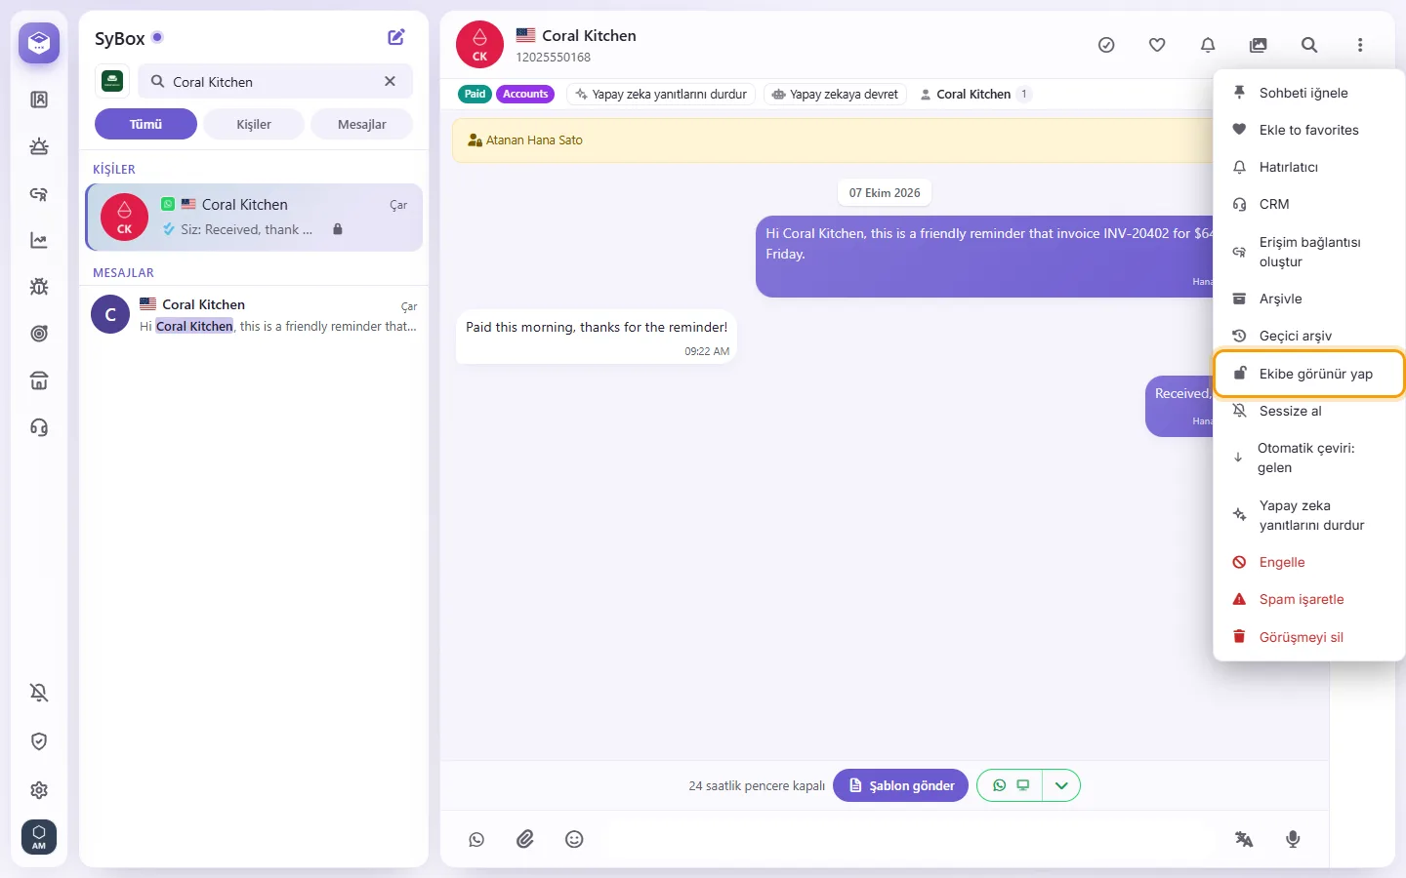Open the settings gear in sidebar

(39, 790)
